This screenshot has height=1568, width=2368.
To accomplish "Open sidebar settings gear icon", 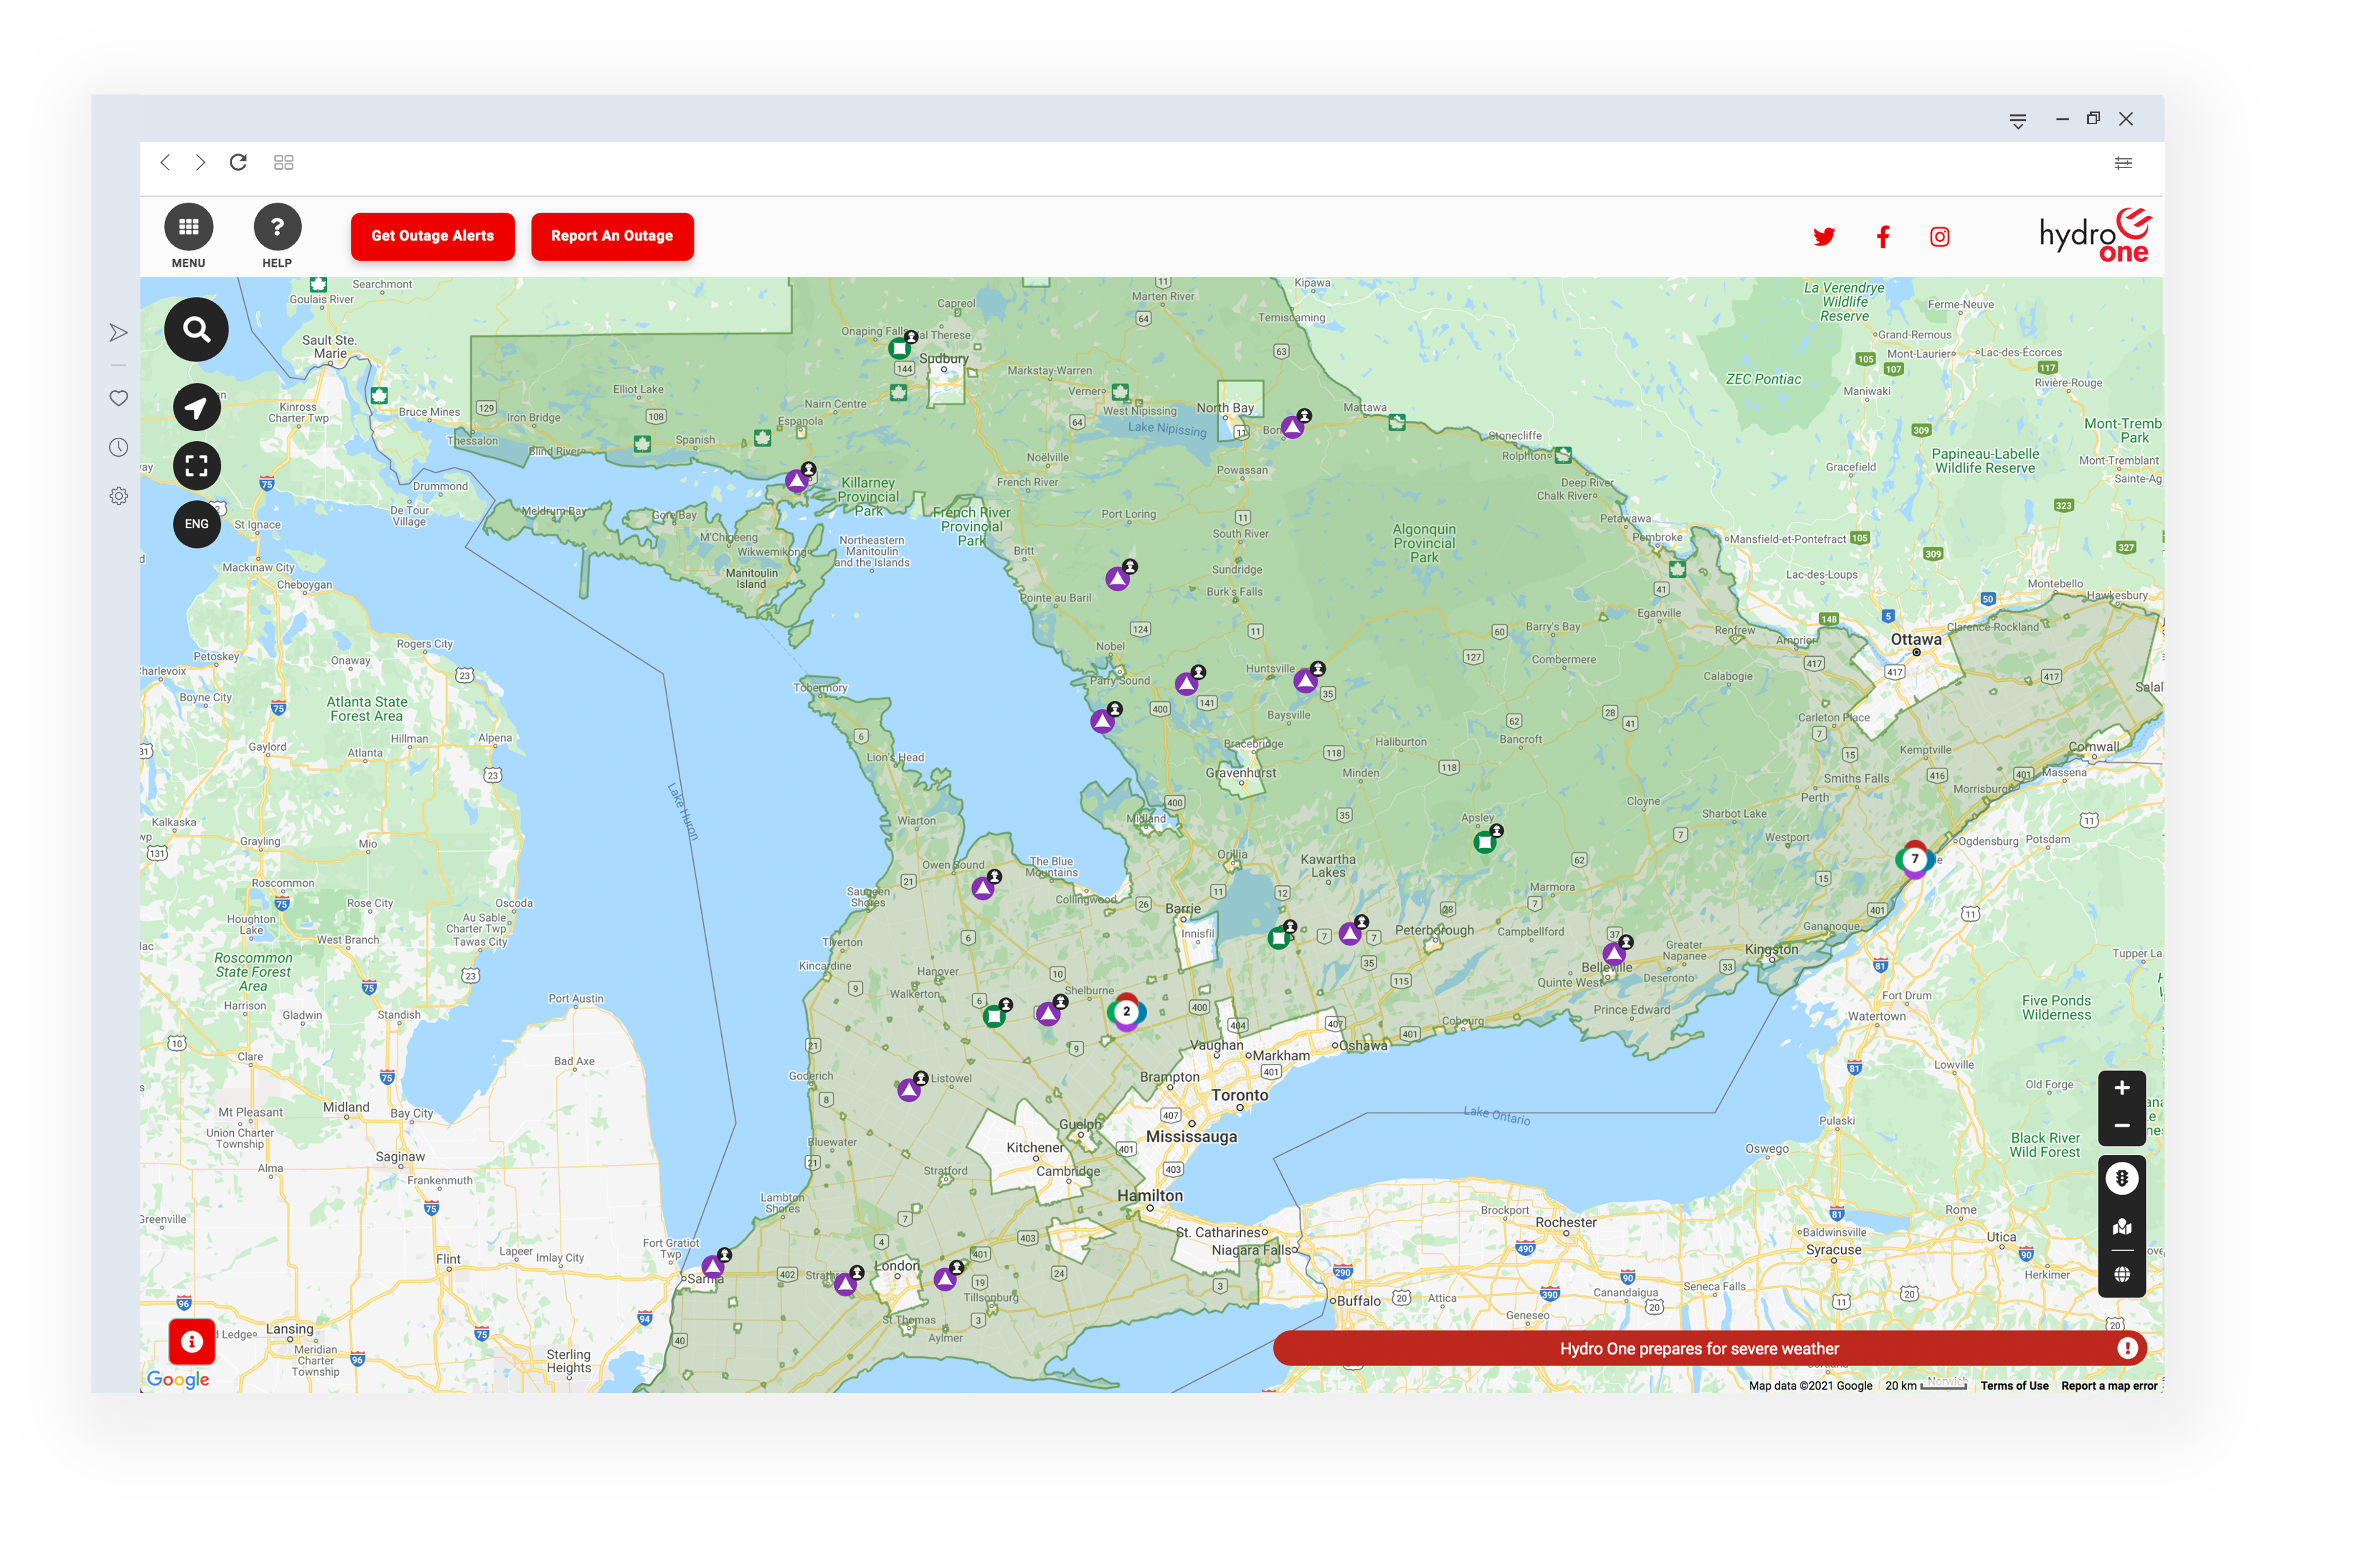I will (118, 496).
